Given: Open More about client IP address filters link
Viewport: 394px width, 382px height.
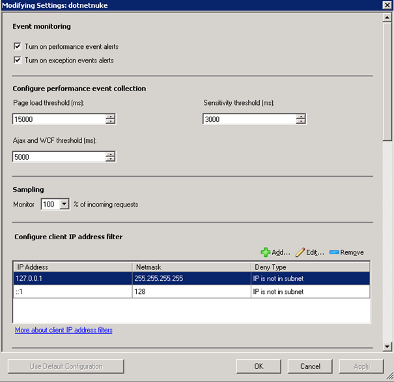Looking at the screenshot, I should click(x=64, y=330).
